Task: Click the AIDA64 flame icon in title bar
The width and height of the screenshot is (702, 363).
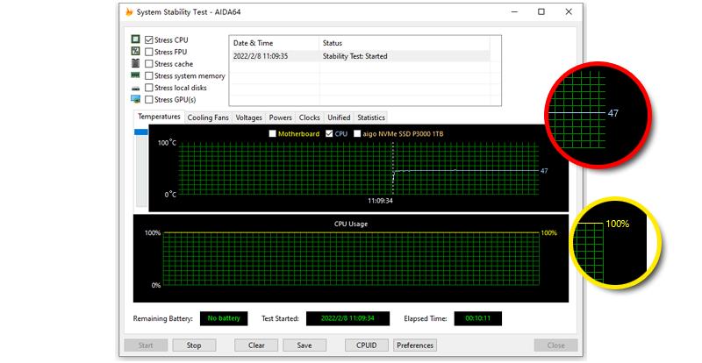Action: (131, 11)
